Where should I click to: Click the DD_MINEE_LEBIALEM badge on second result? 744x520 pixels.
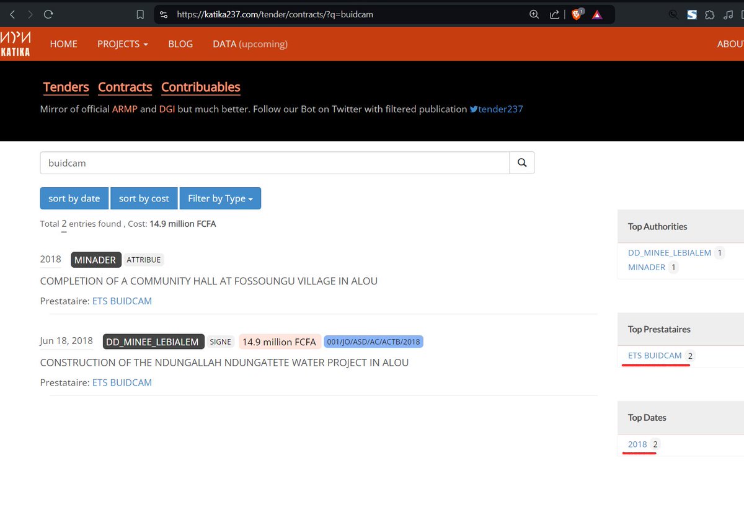(x=153, y=342)
